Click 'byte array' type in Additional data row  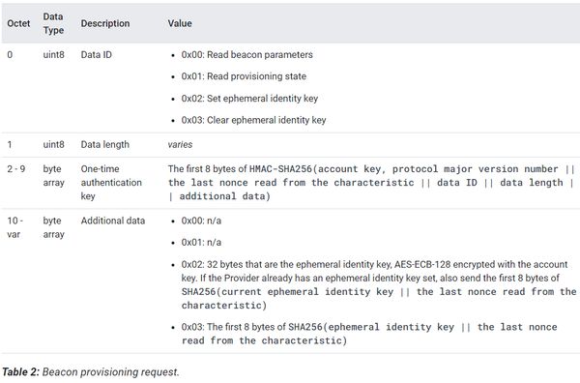point(53,227)
